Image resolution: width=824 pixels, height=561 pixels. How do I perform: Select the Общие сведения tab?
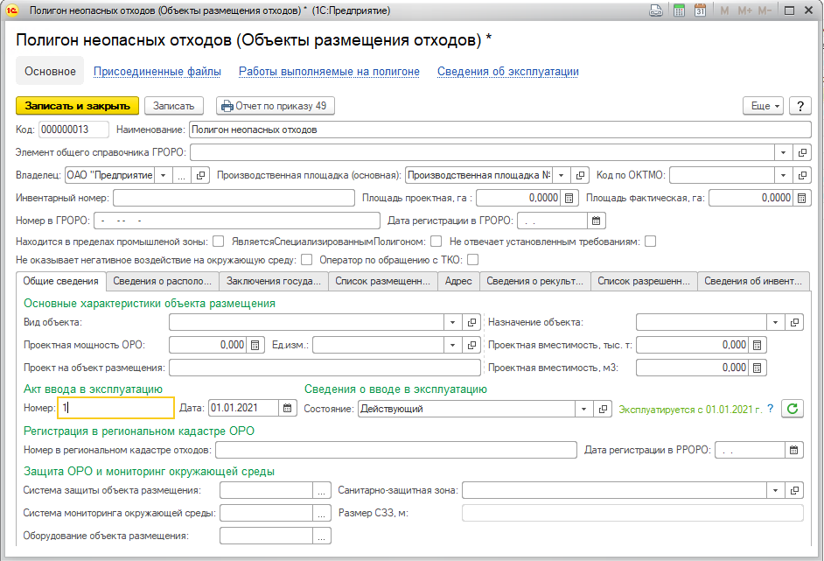pyautogui.click(x=61, y=281)
